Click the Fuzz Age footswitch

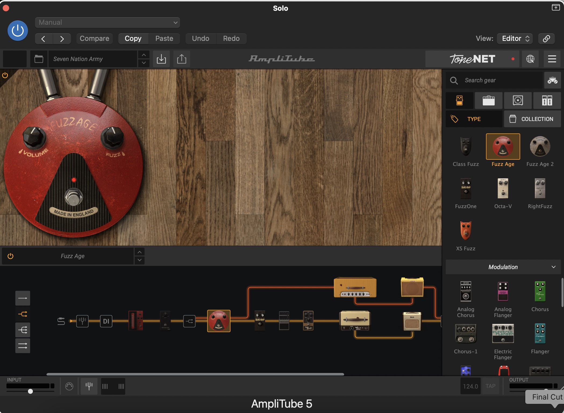pyautogui.click(x=74, y=197)
